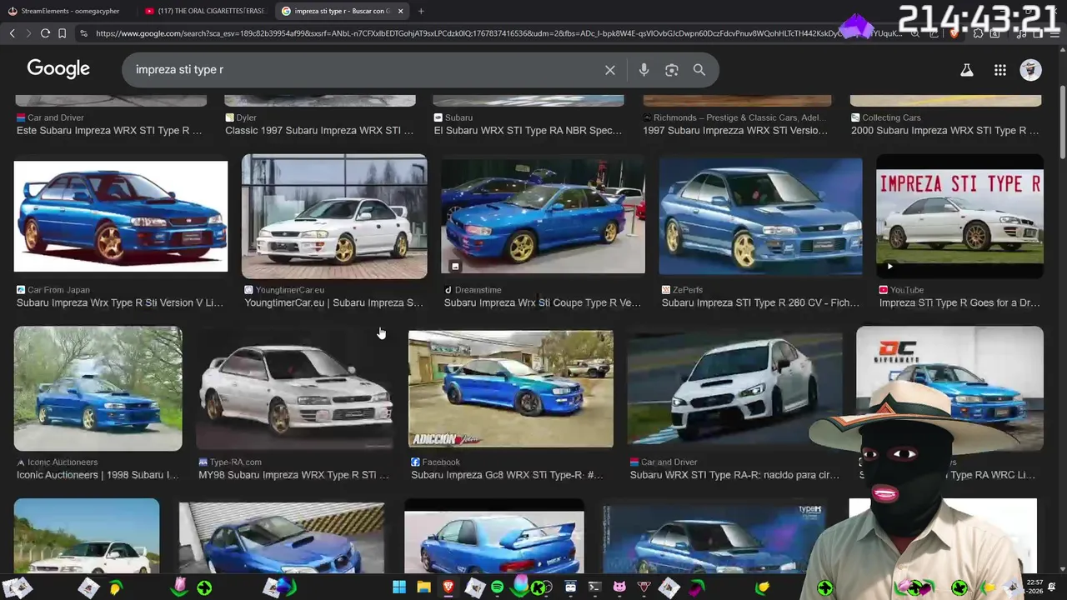Bookmark this page using the bookmark icon

pos(63,33)
